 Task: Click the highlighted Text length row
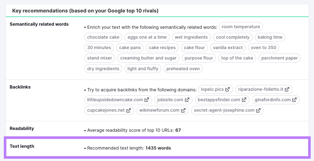click(x=157, y=148)
